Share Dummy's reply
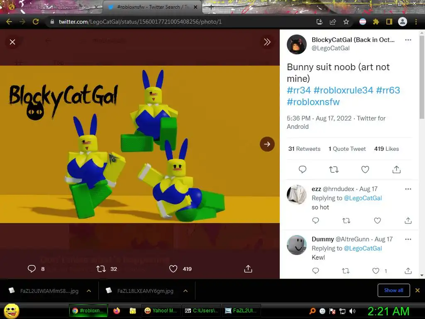Image resolution: width=425 pixels, height=319 pixels. point(408,271)
